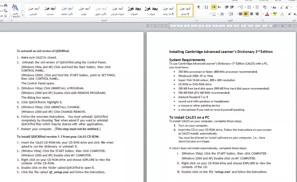Viewport: 297px width, 182px height.
Task: Go to previous row of styles gallery
Action: (23, 6)
